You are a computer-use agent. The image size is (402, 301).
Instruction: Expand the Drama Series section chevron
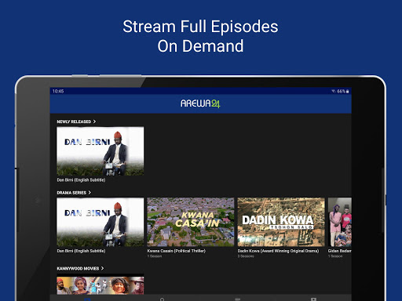click(x=90, y=193)
